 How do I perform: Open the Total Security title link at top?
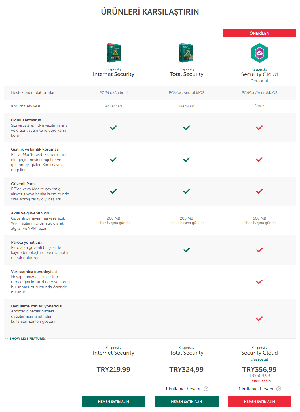[186, 74]
